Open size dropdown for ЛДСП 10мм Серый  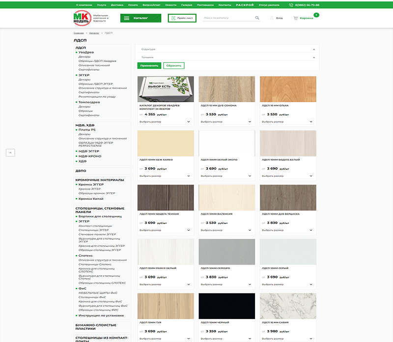(x=311, y=285)
